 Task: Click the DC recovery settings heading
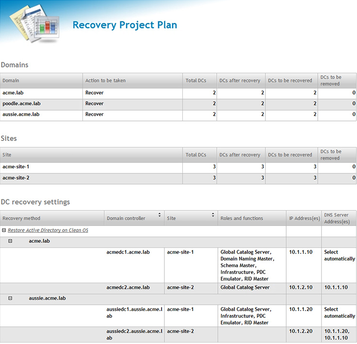[x=35, y=202]
